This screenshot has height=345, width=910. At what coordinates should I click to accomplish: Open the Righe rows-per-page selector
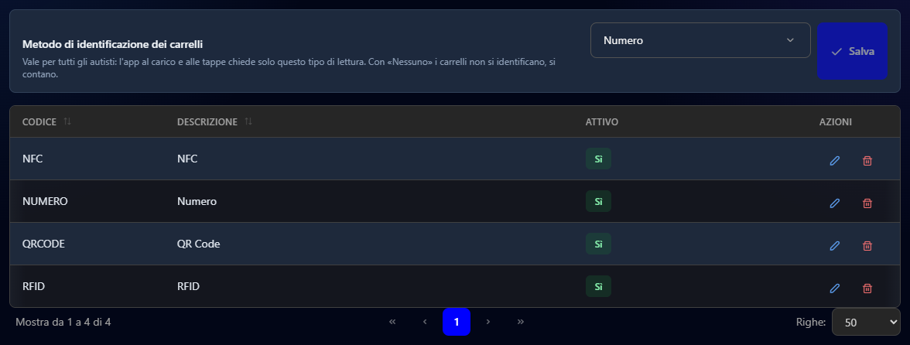[x=866, y=322]
